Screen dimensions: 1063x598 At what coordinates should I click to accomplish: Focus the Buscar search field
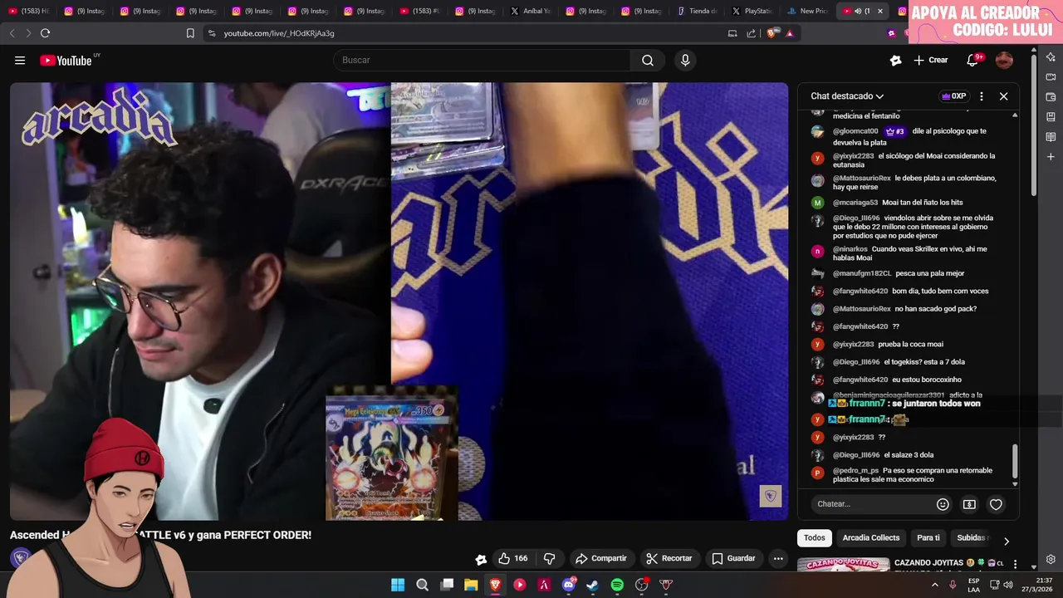pos(483,60)
